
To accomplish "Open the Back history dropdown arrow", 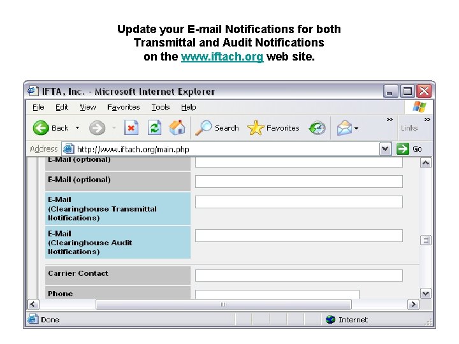I will [77, 128].
